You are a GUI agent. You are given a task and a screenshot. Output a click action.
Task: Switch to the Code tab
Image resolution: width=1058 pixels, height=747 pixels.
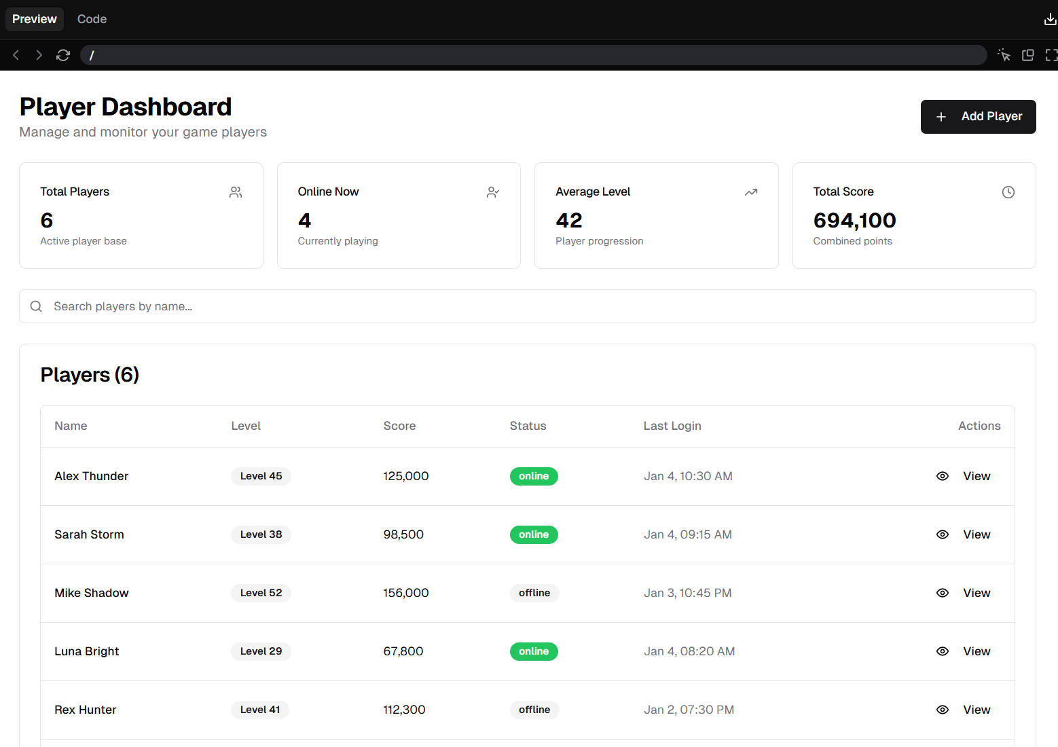click(x=92, y=19)
